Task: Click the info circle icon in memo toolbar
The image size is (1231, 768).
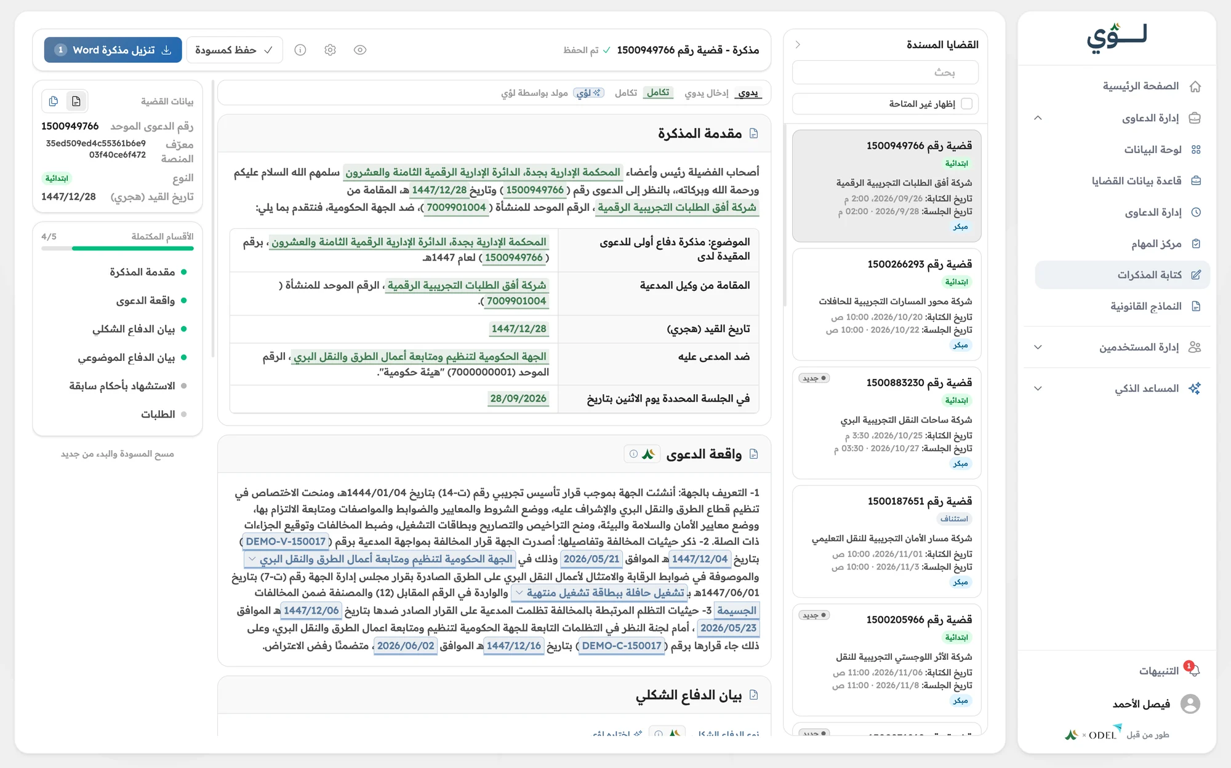Action: tap(300, 50)
